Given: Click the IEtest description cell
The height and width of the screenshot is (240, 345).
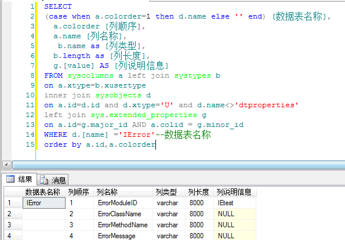Looking at the screenshot, I should tap(235, 202).
